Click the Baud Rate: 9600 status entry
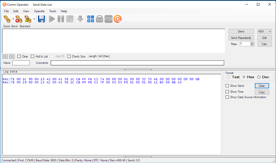 [46, 160]
